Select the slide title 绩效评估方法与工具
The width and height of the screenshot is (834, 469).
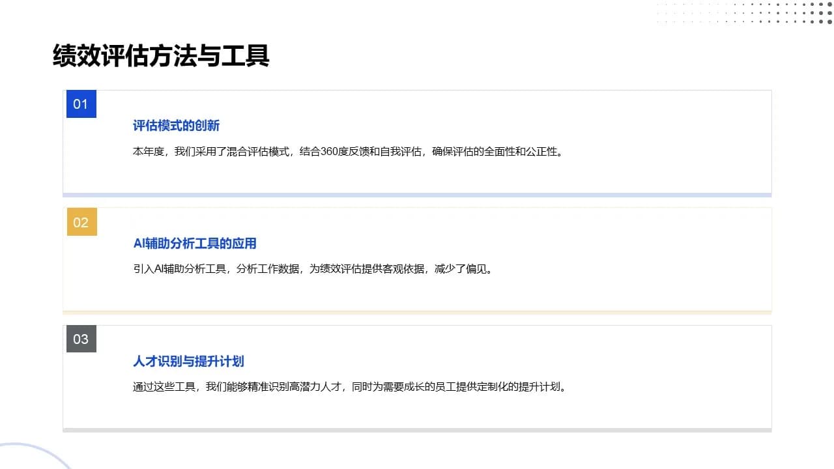click(x=161, y=56)
